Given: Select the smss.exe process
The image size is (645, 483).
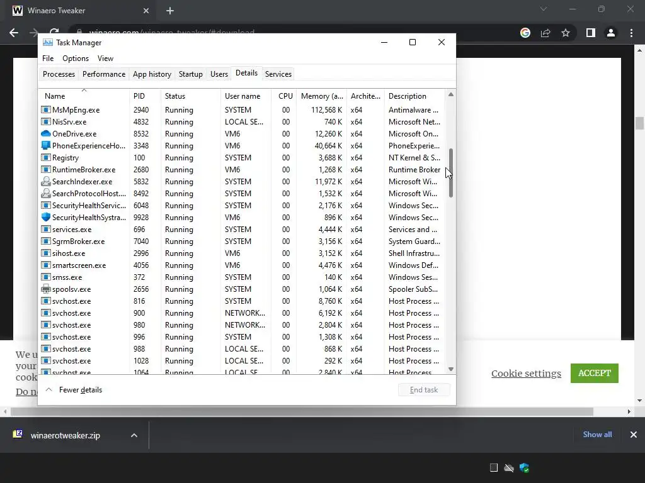Looking at the screenshot, I should click(243, 277).
